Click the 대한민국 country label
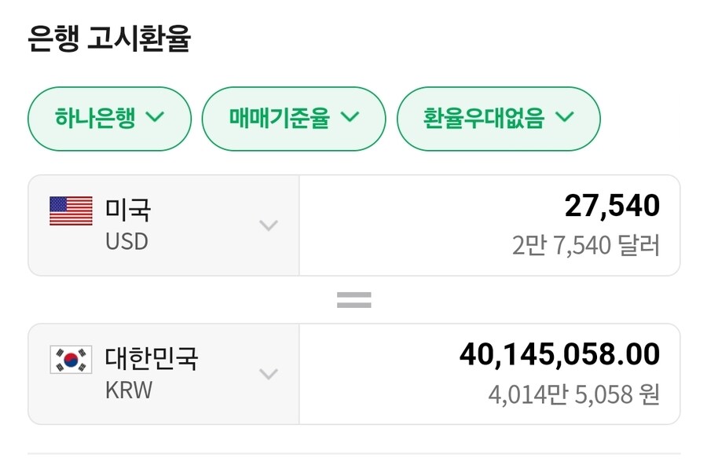Screen dimensions: 707x469 tap(153, 361)
